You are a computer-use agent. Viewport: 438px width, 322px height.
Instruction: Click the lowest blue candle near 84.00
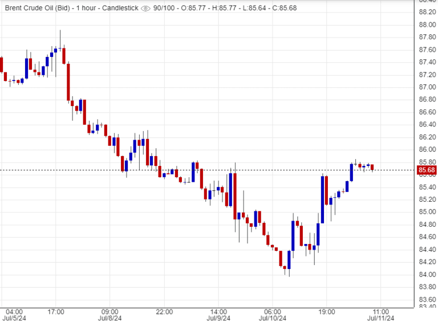289,260
